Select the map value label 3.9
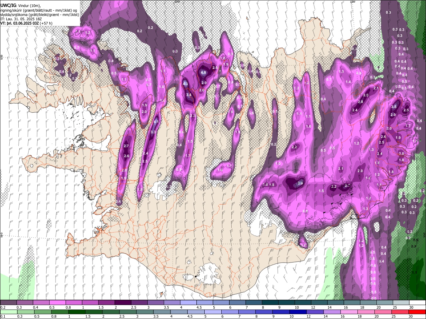This screenshot has width=426, height=319. (300, 183)
